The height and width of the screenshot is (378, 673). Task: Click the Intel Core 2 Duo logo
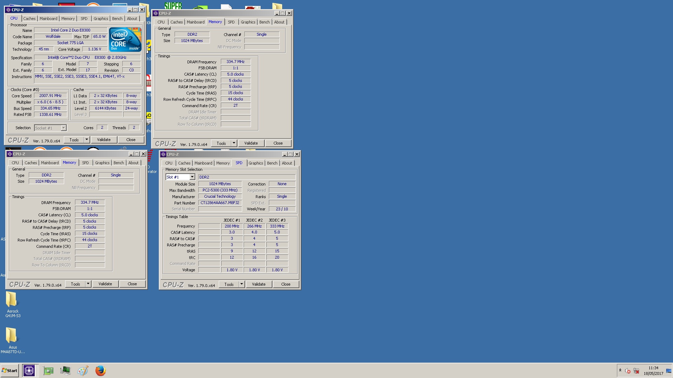click(x=125, y=40)
